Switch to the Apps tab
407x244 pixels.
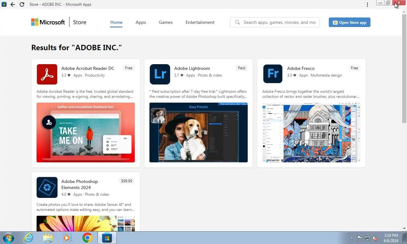[141, 22]
